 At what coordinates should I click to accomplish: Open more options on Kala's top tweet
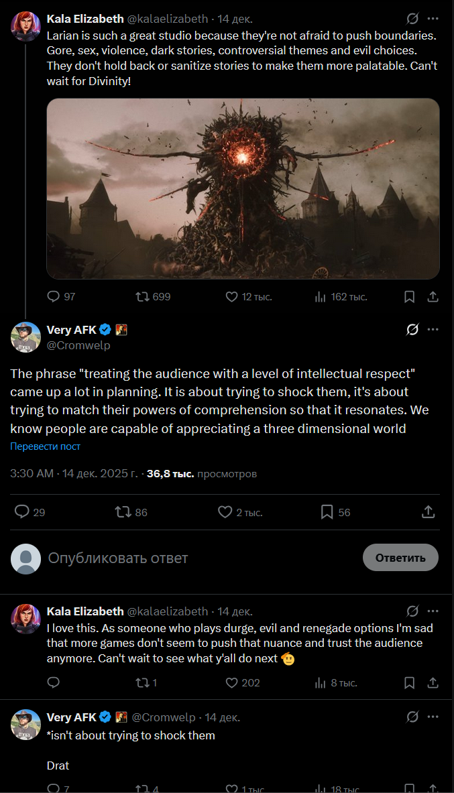[433, 19]
